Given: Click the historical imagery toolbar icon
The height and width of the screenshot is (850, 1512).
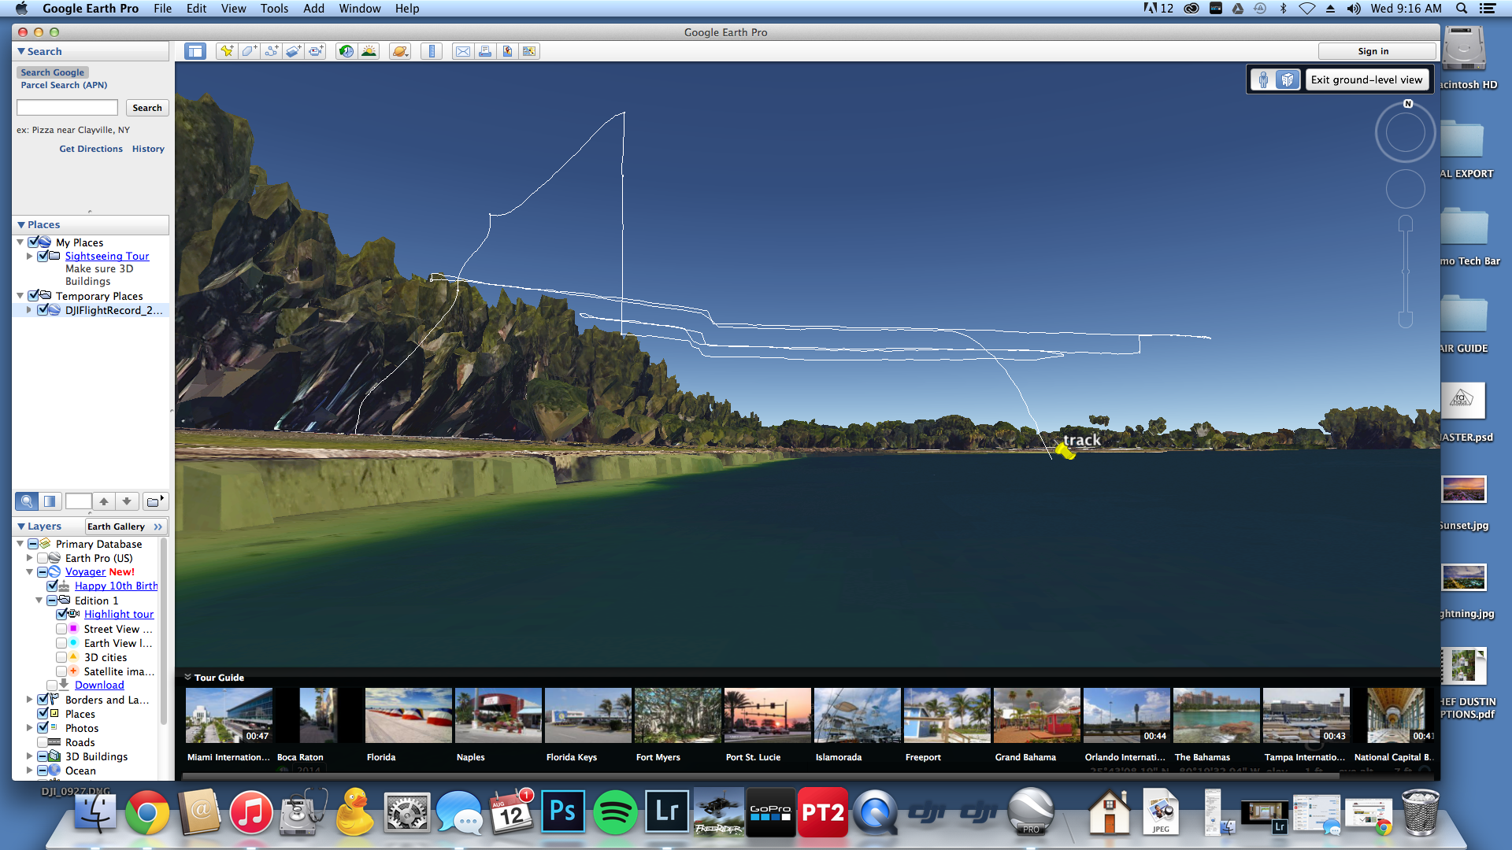Looking at the screenshot, I should (x=346, y=51).
